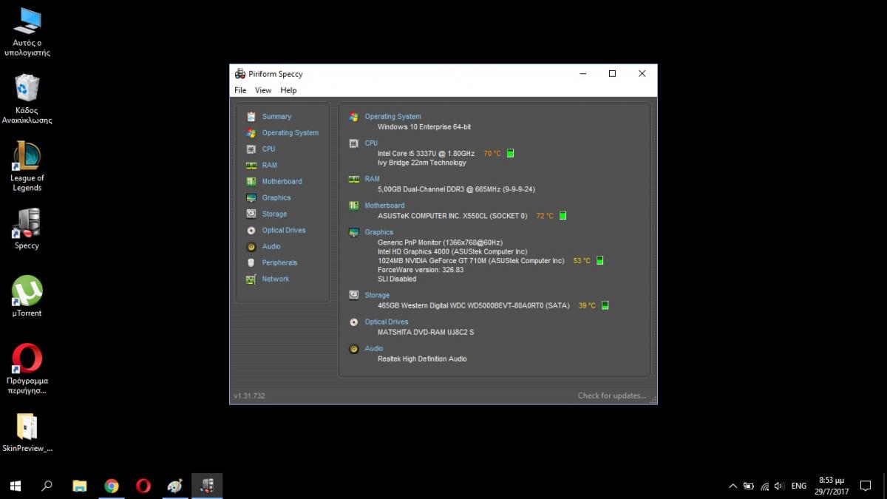This screenshot has width=887, height=499.
Task: Open the Help menu
Action: [x=288, y=90]
